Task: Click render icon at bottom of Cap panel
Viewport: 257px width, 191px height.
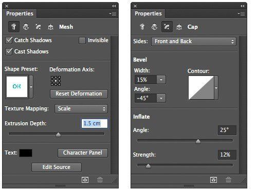Action: coord(213,180)
